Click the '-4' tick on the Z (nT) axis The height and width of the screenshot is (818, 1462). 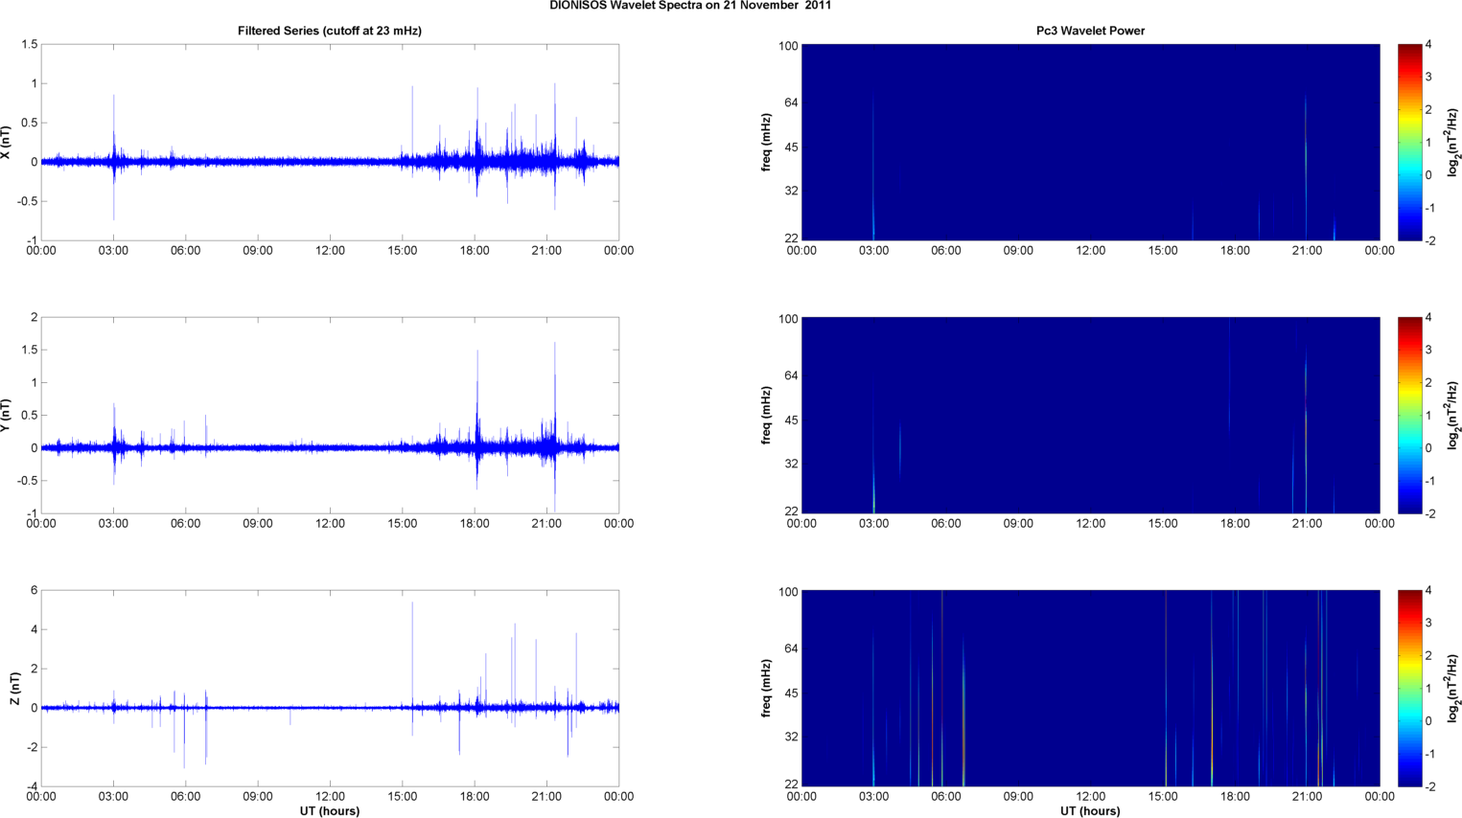click(32, 786)
